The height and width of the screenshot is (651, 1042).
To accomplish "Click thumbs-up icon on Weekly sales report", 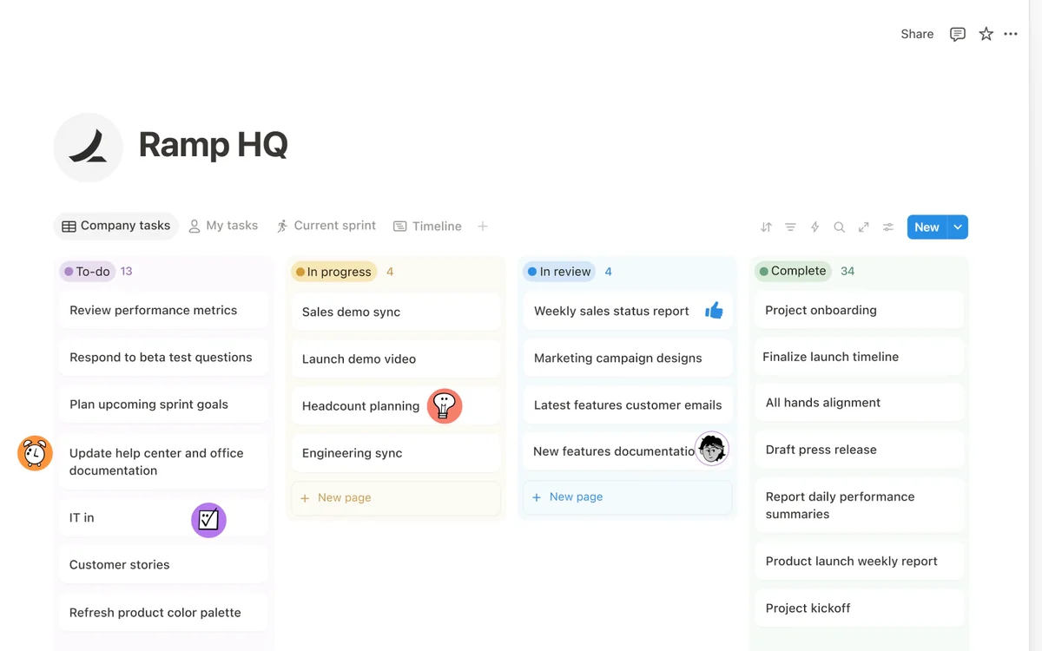I will (714, 311).
